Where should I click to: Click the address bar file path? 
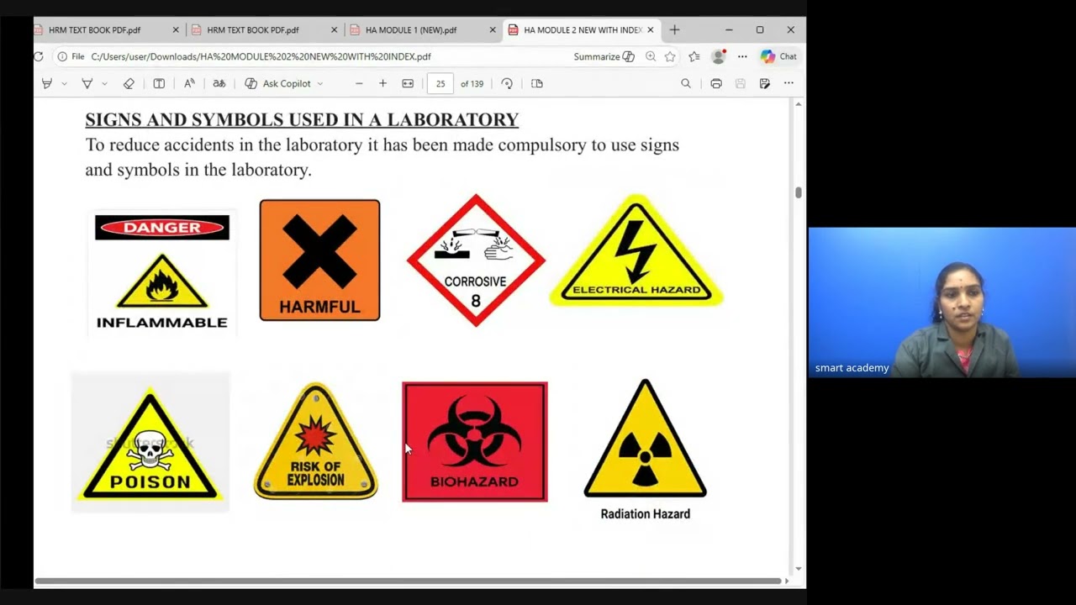pos(261,56)
